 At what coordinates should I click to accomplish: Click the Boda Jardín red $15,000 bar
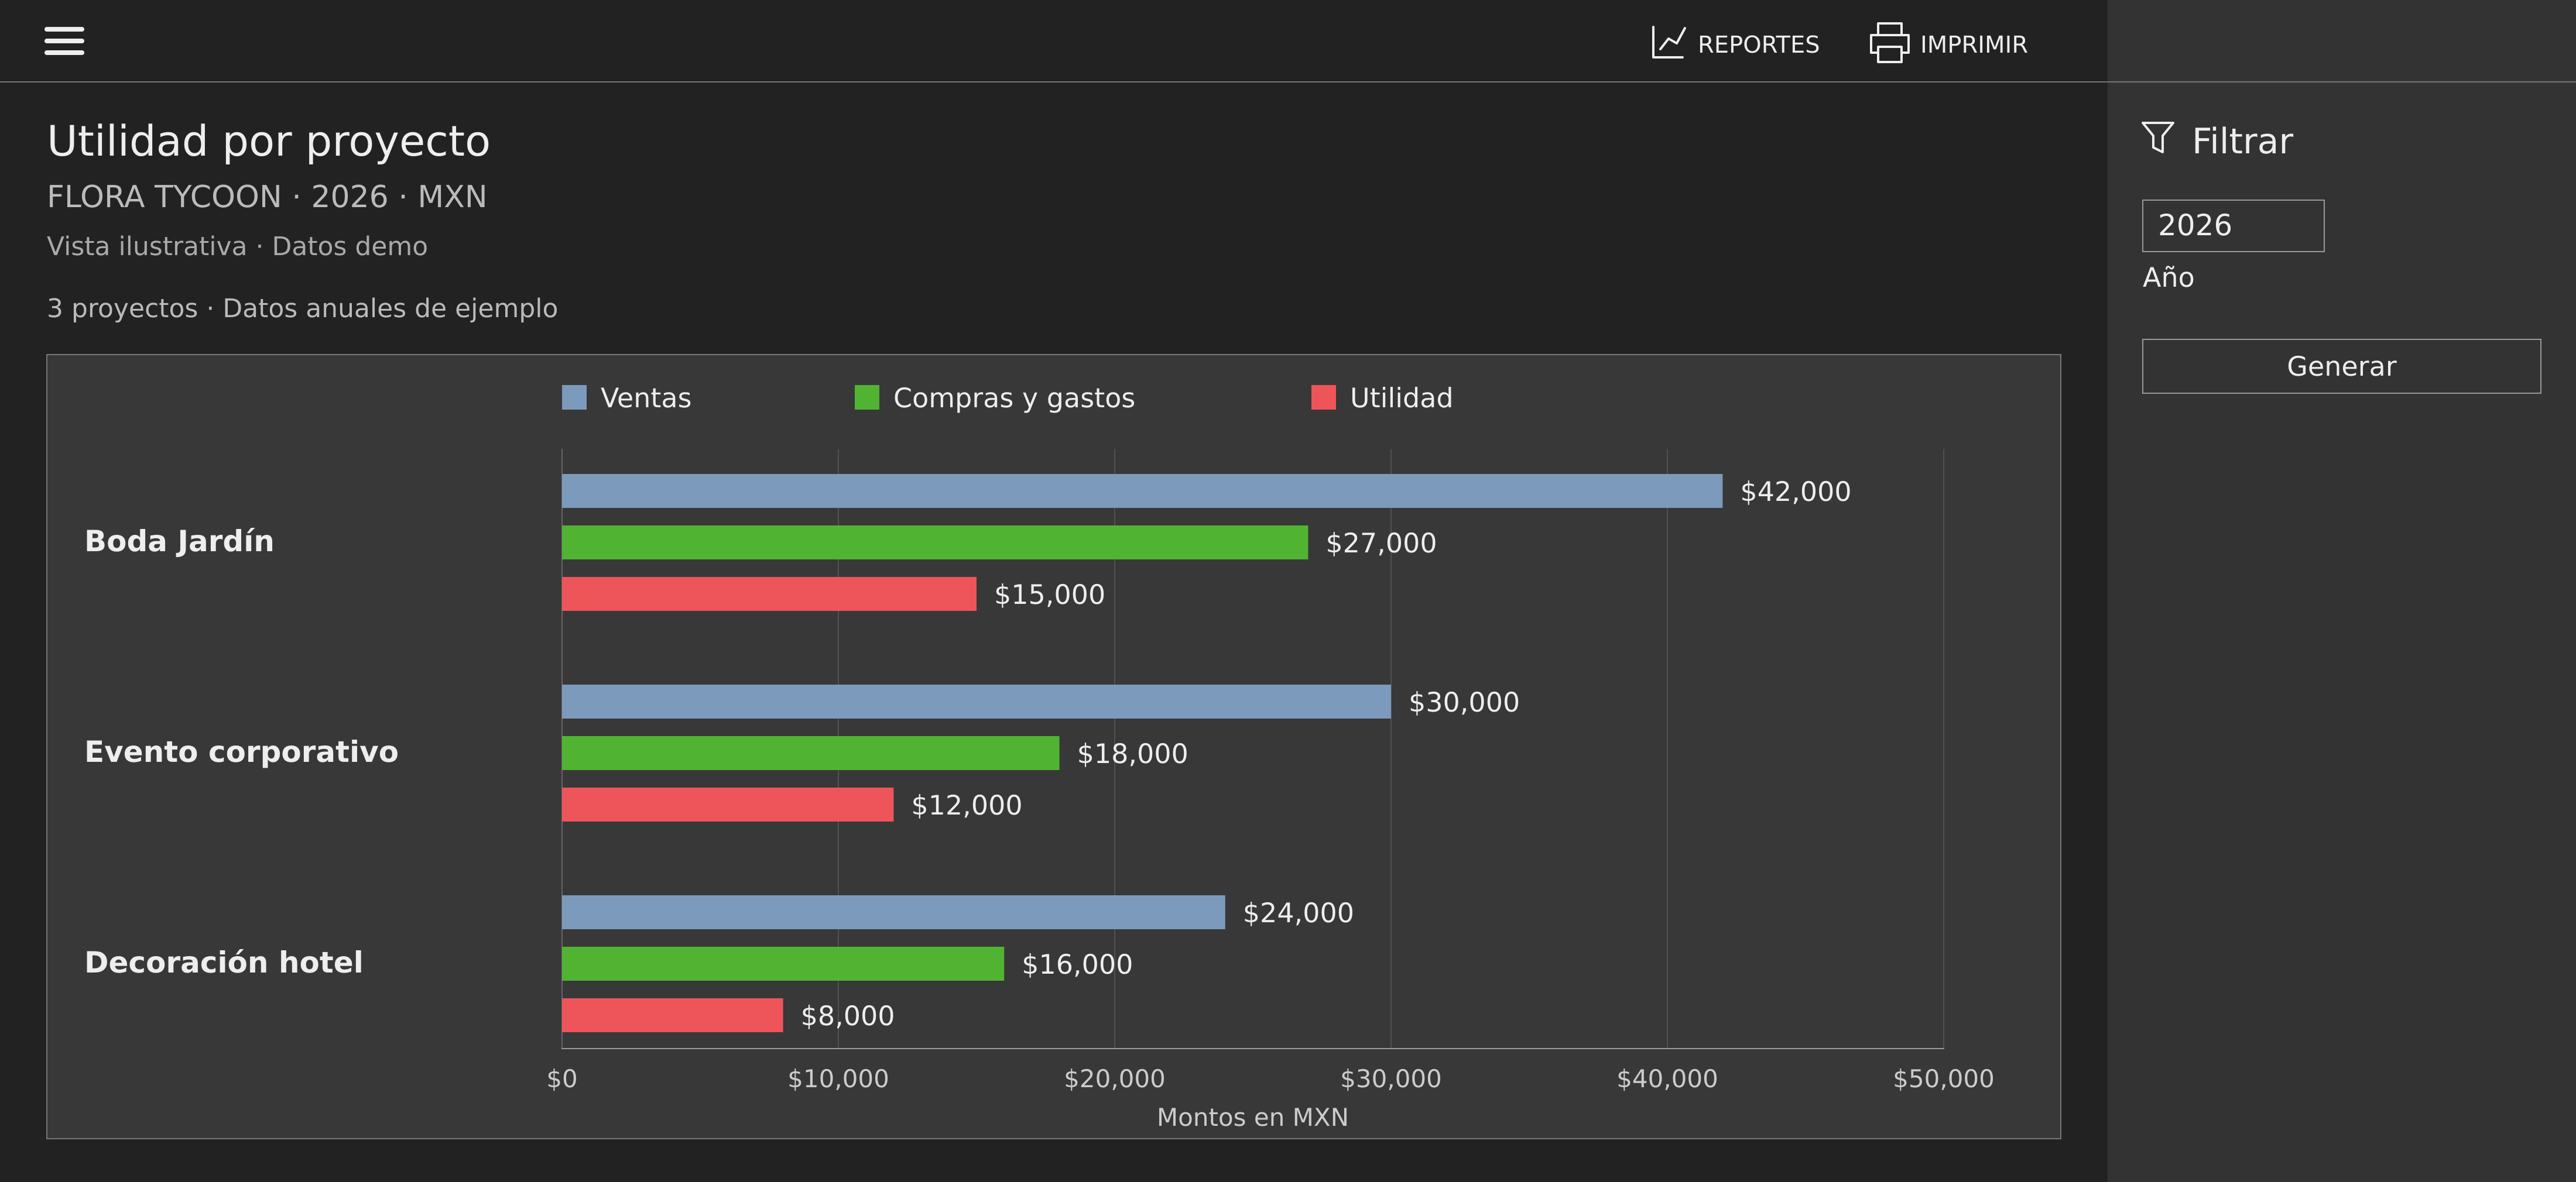[x=769, y=593]
